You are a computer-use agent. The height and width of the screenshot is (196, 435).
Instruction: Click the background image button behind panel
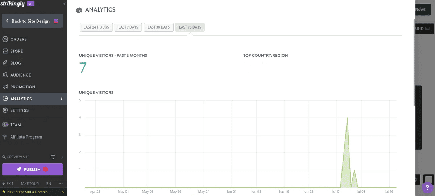424,29
